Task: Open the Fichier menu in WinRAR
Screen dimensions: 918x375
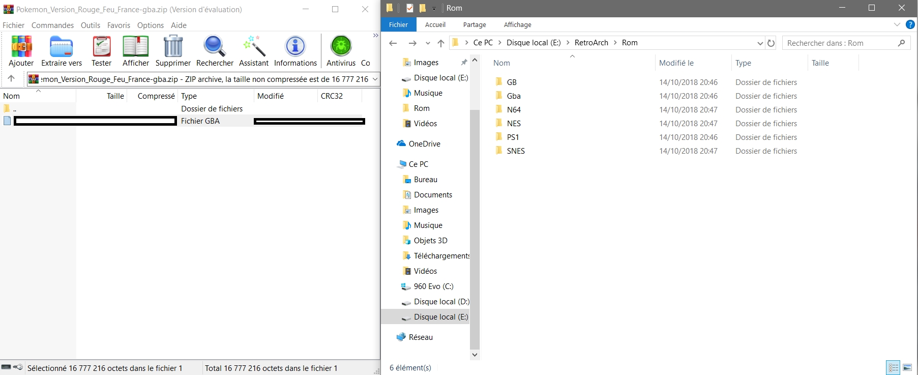Action: tap(14, 25)
